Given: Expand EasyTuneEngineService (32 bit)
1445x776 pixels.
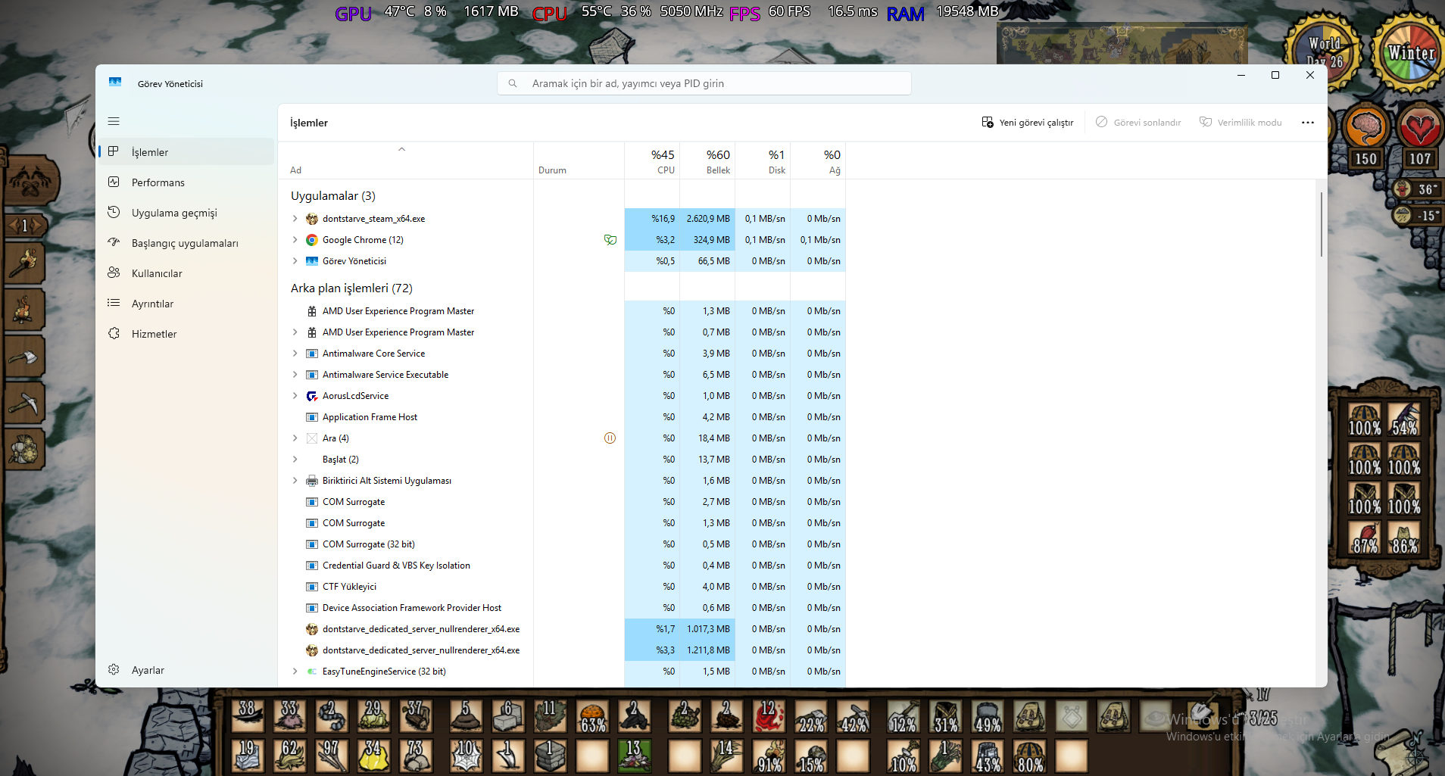Looking at the screenshot, I should tap(295, 672).
